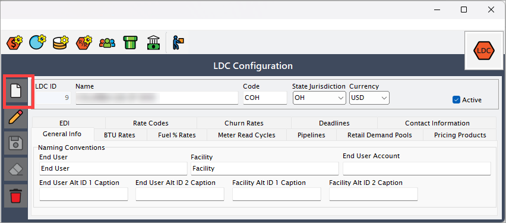Click the End User Account field
The image size is (506, 223).
pyautogui.click(x=416, y=168)
